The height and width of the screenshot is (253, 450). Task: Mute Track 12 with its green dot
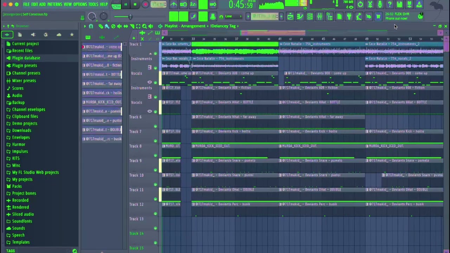coord(155,214)
